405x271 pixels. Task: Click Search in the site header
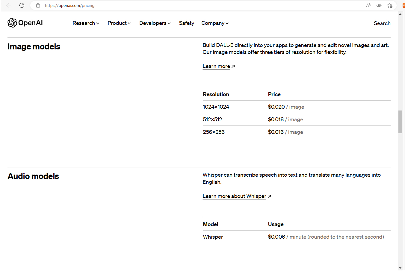pos(382,23)
